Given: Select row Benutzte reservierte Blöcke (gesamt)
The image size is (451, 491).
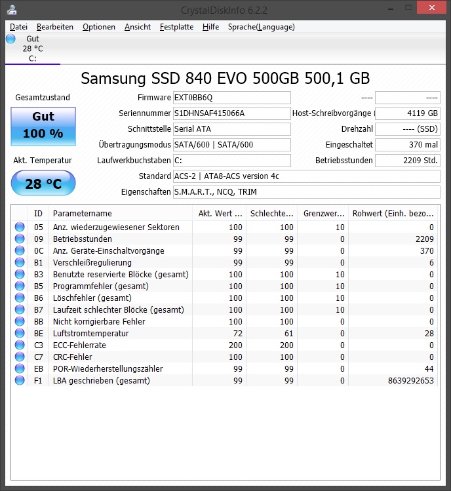Looking at the screenshot, I should (225, 274).
